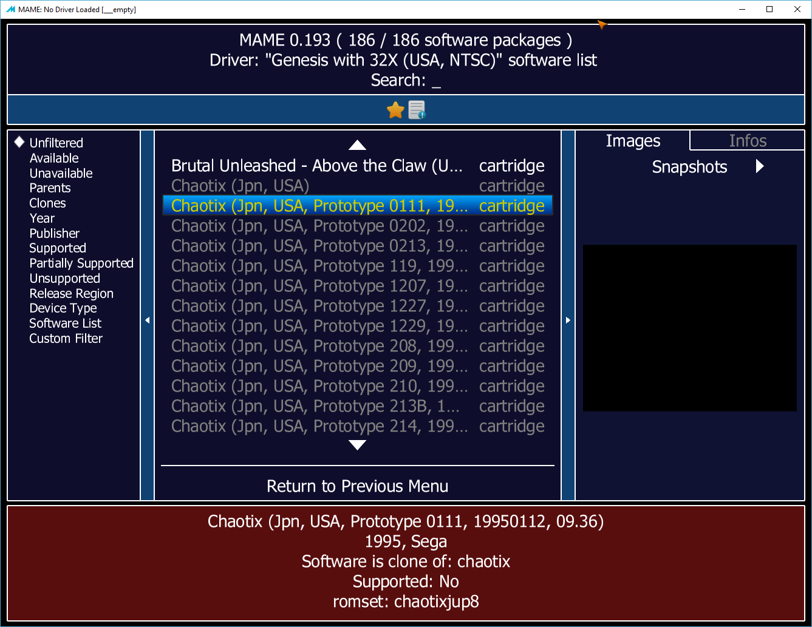Select Chaotix Prototype 119 entry
The image size is (812, 627).
click(358, 266)
